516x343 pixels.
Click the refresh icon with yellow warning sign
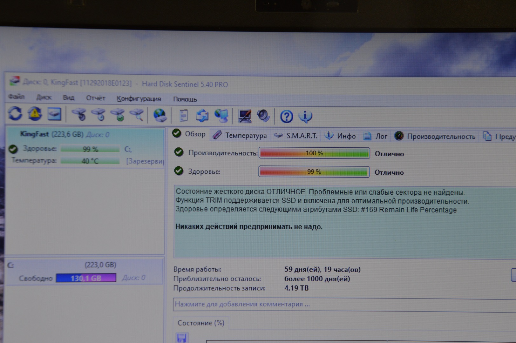coord(35,114)
